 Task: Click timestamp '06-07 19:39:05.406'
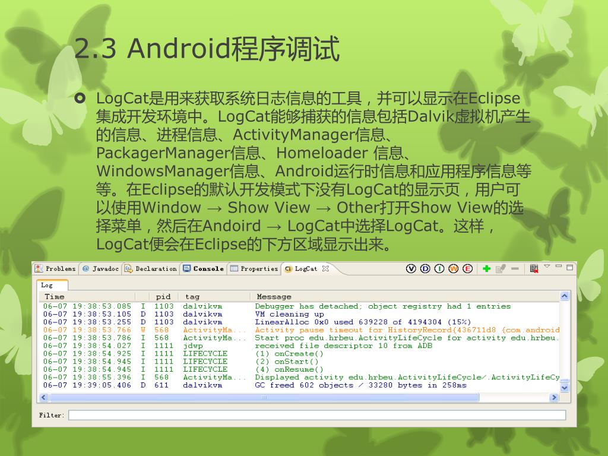pos(87,385)
